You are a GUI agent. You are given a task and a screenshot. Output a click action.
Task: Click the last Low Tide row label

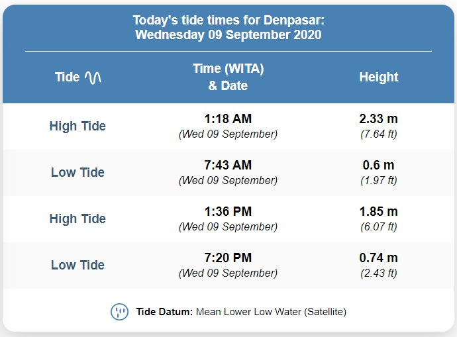(77, 265)
